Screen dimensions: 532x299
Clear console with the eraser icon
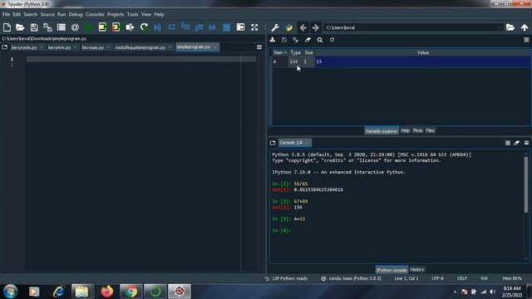(517, 143)
